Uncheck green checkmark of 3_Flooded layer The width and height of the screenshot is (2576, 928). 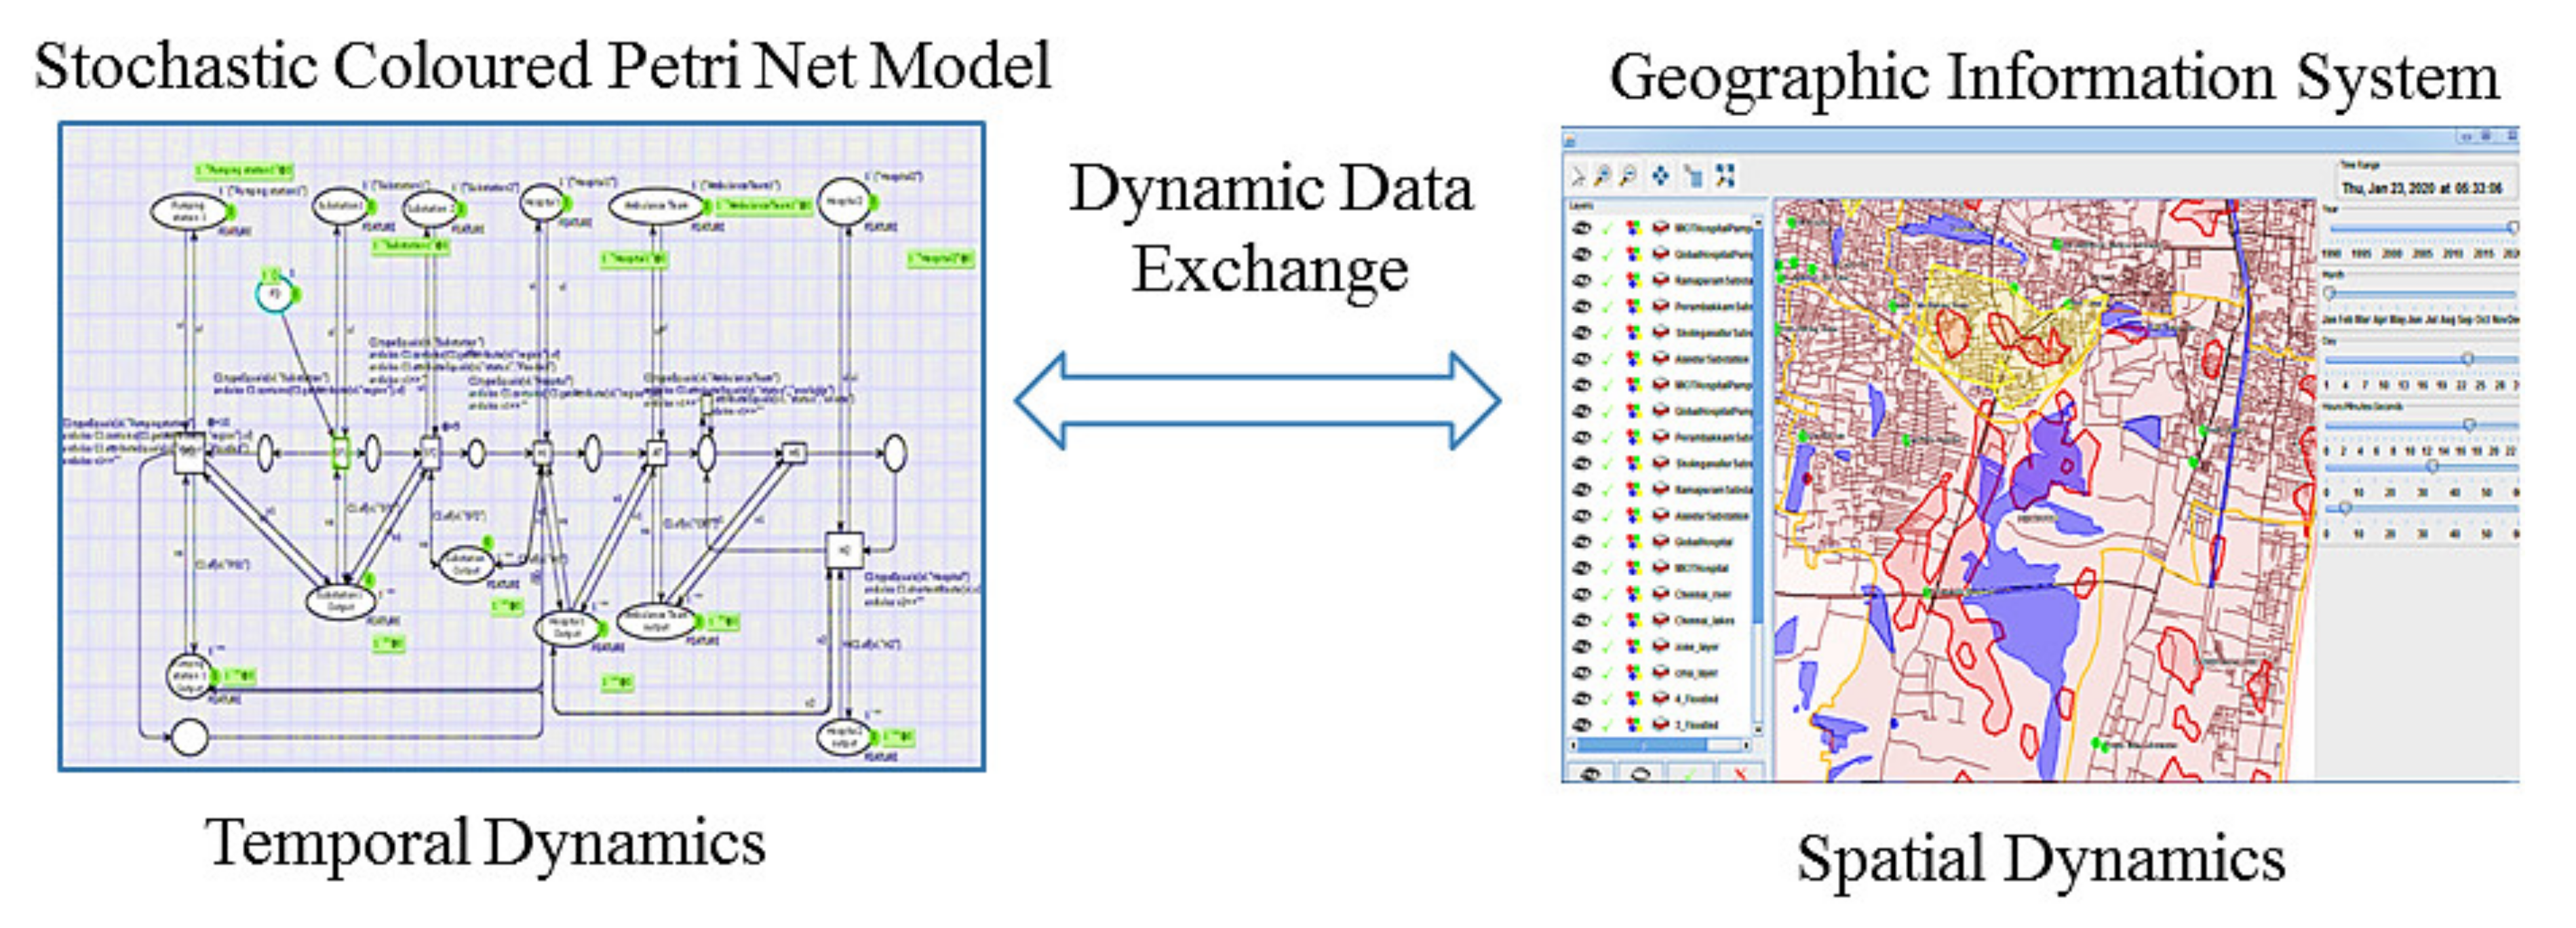coord(1607,724)
